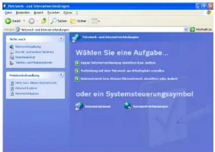Click the green Zurück back arrow
215x152 pixels.
tap(8, 21)
